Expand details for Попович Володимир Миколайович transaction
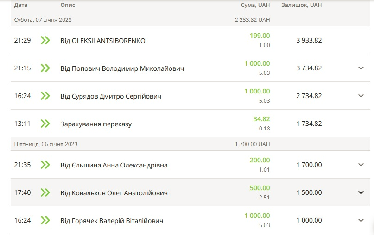374x235 pixels. pos(361,68)
